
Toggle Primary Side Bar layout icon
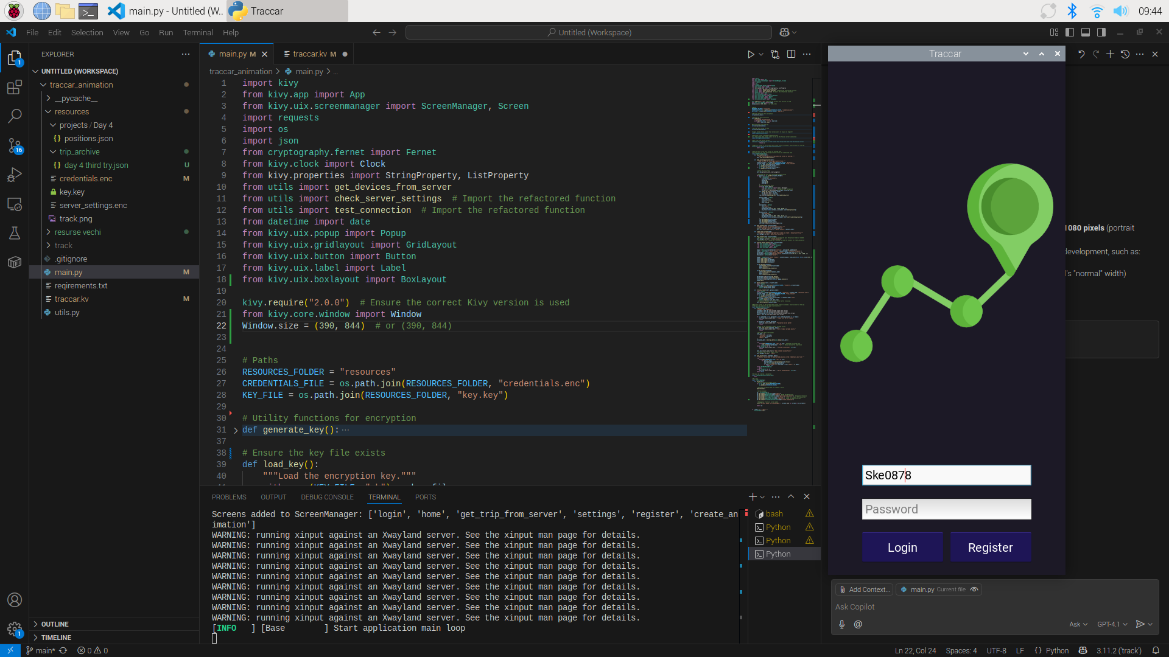click(x=1070, y=32)
